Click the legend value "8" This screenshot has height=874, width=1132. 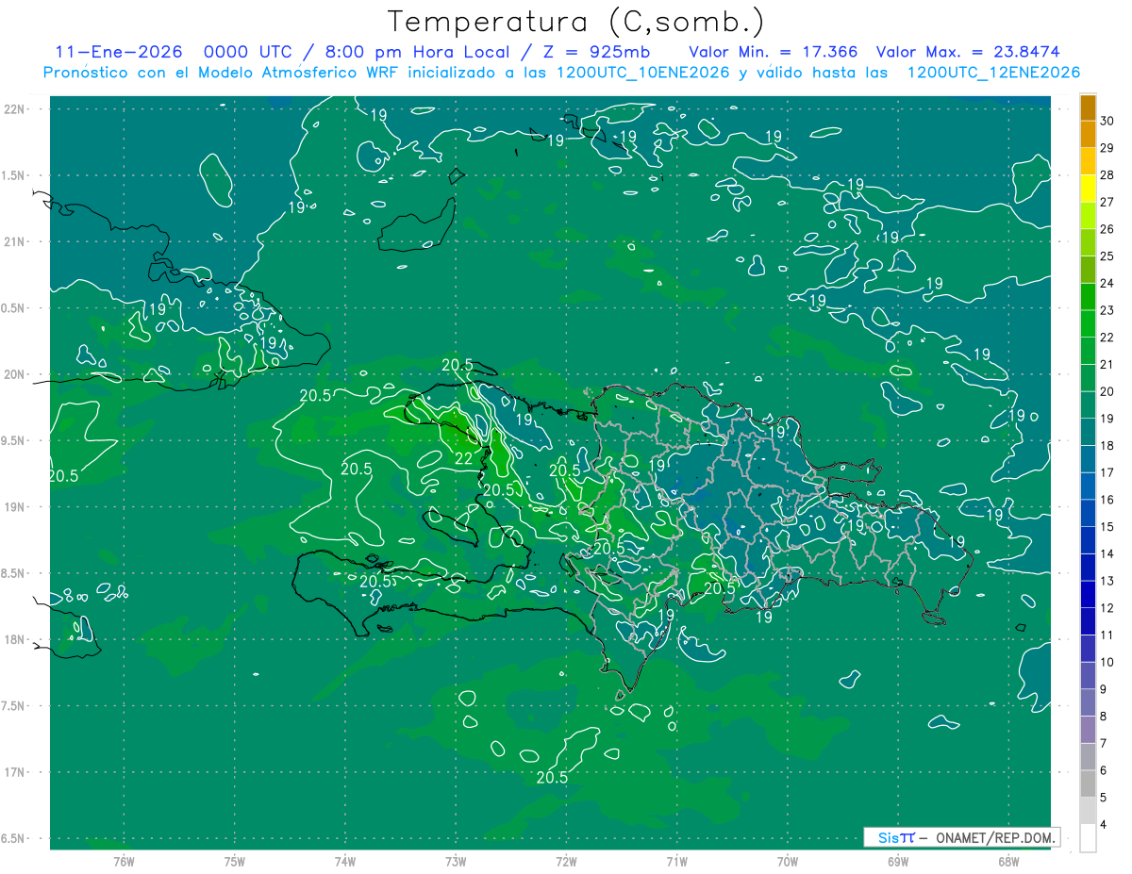1104,717
